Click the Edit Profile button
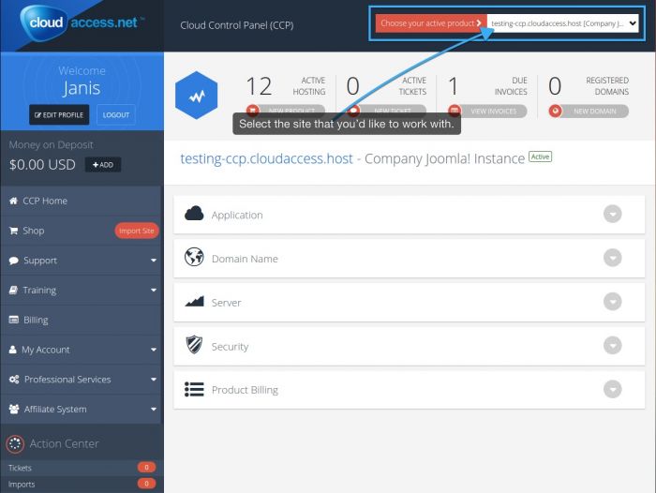656x493 pixels. (59, 114)
